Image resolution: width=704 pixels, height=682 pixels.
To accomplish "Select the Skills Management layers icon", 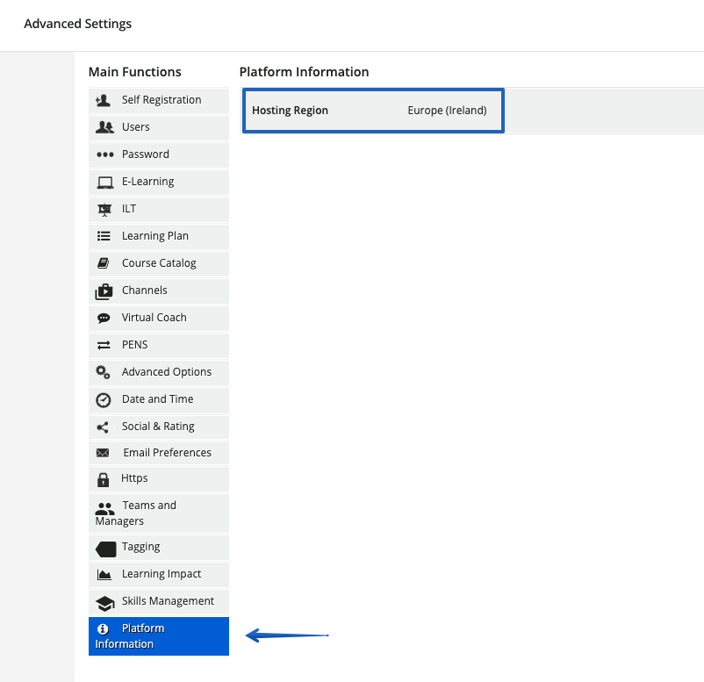I will pos(105,601).
